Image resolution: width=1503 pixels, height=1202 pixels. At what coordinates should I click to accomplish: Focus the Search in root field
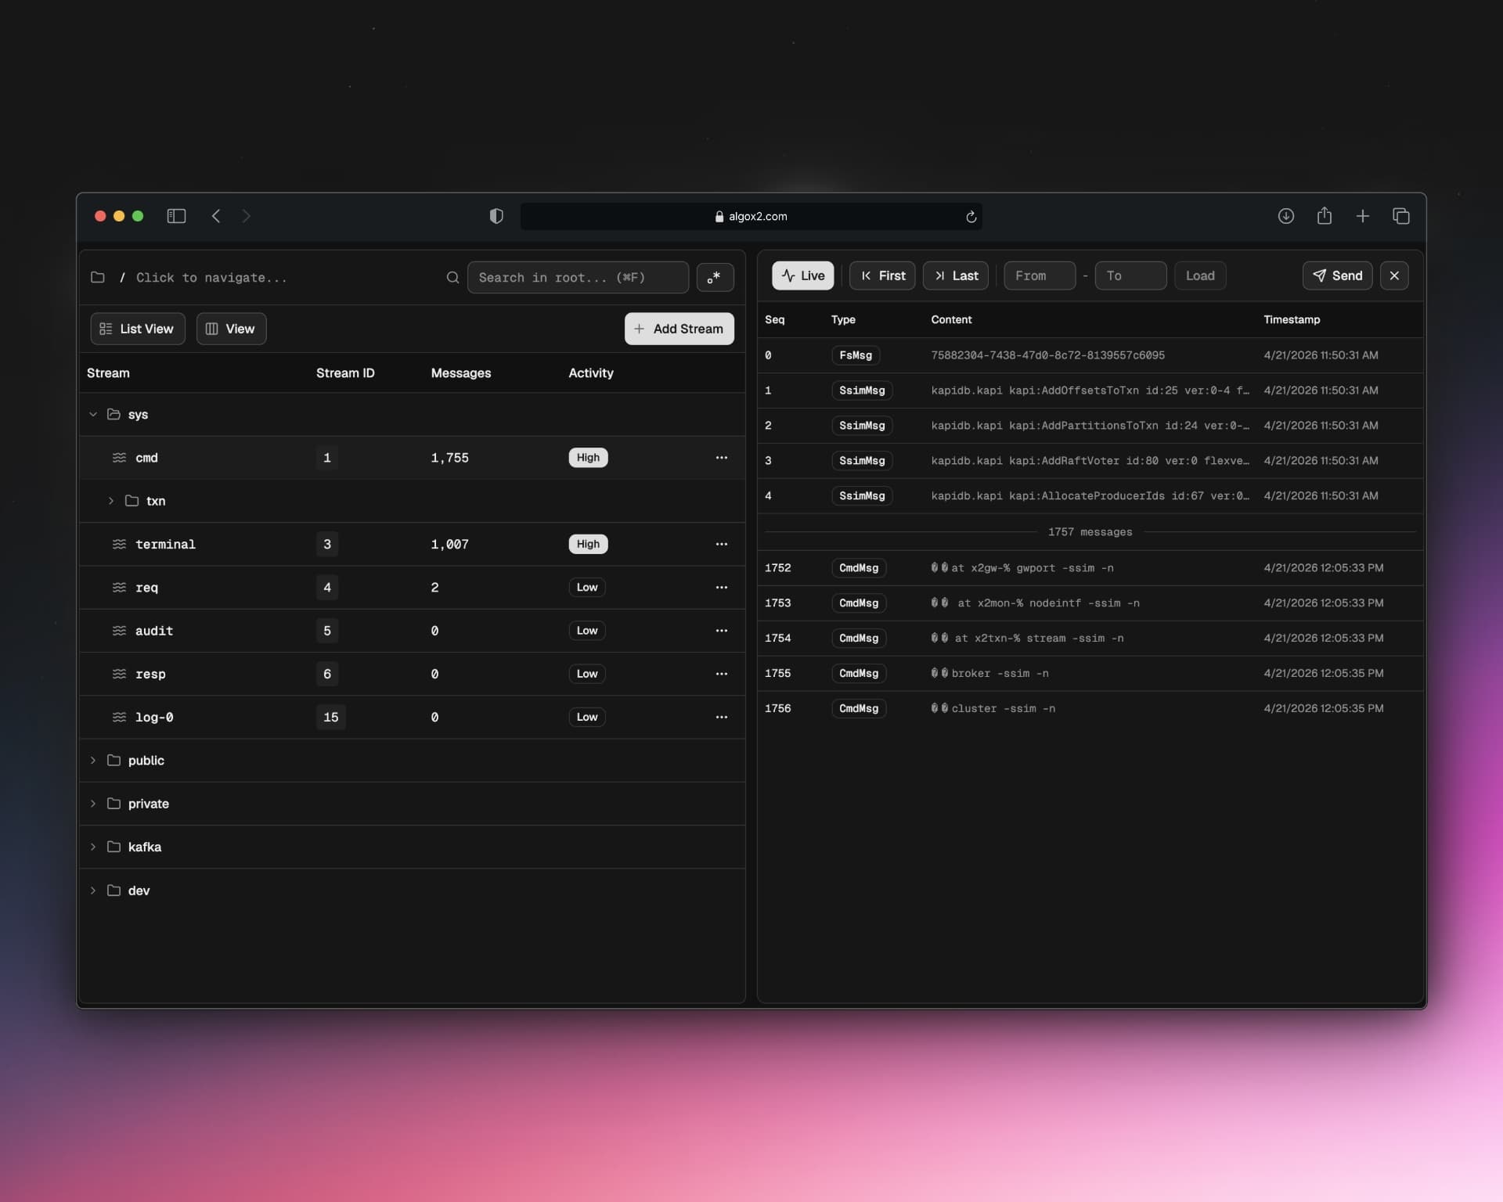coord(578,277)
